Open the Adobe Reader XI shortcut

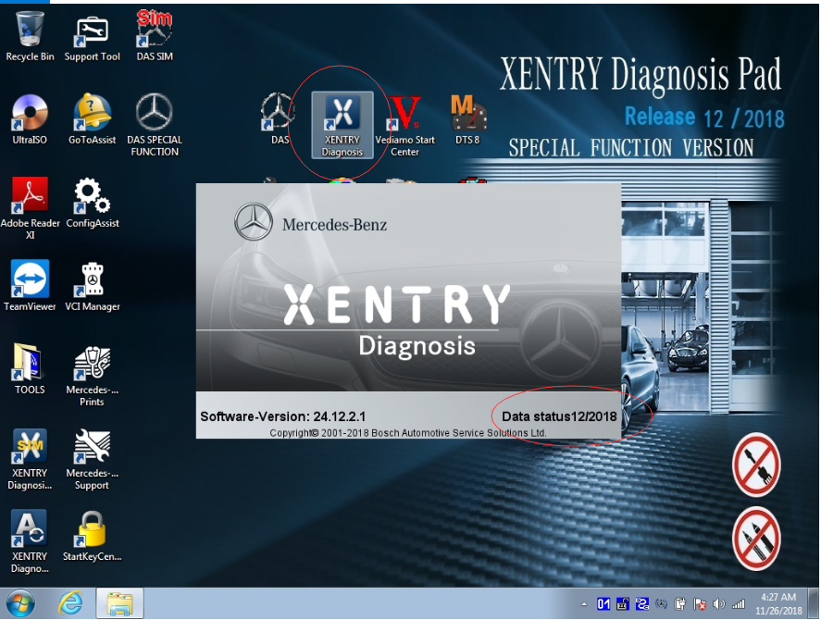pos(30,208)
